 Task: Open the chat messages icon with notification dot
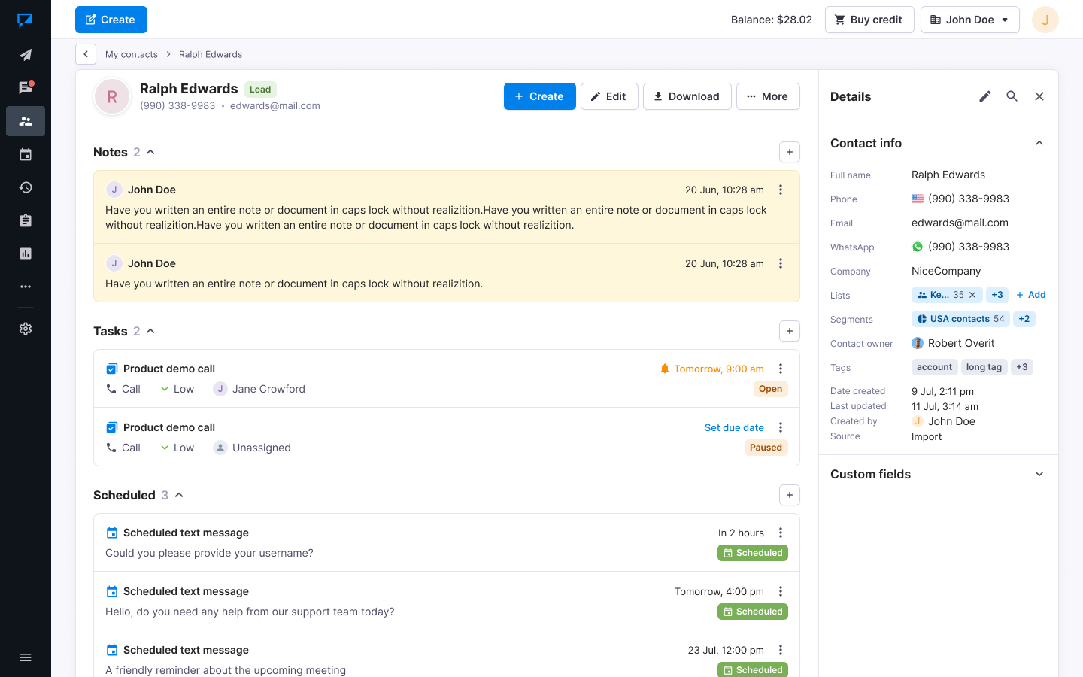coord(26,88)
